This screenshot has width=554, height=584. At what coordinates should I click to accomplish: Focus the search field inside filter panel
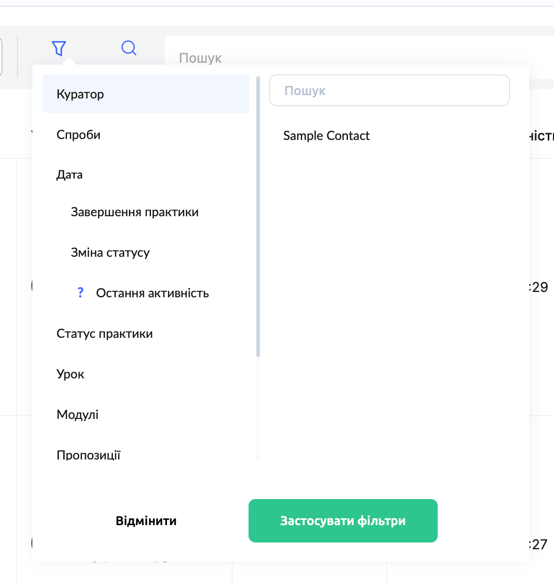click(389, 91)
